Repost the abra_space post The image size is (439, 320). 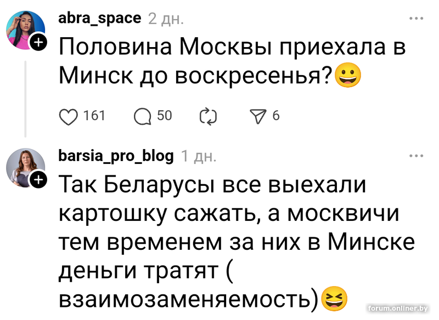coord(209,116)
